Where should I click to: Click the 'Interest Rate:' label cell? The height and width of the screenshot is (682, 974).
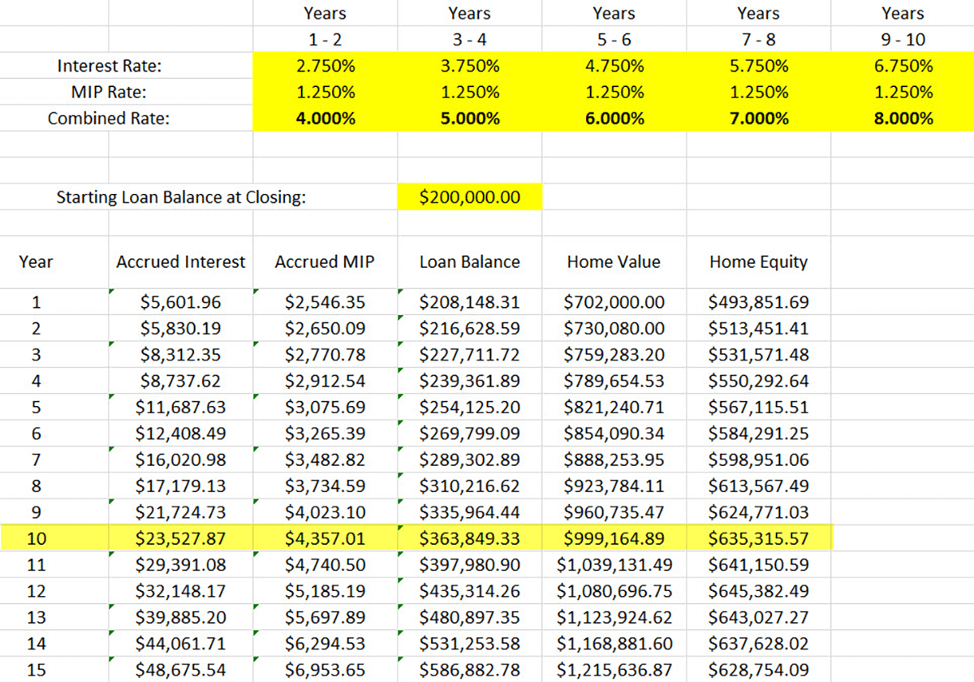click(x=110, y=67)
